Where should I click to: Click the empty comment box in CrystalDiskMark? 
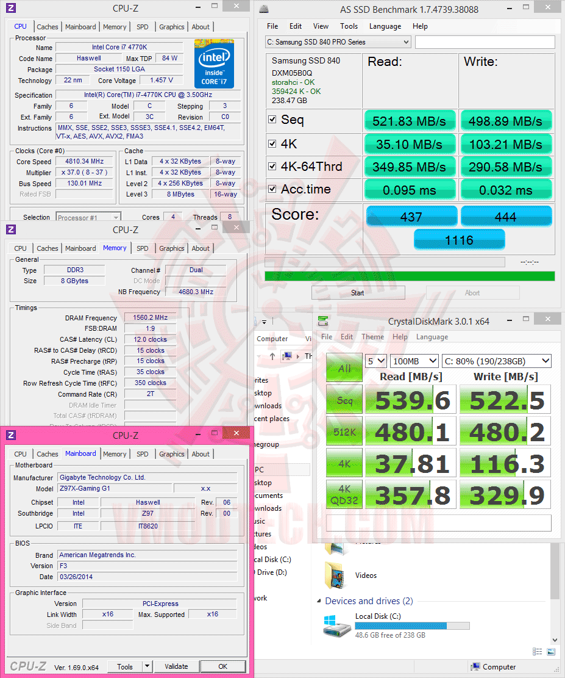pyautogui.click(x=439, y=522)
